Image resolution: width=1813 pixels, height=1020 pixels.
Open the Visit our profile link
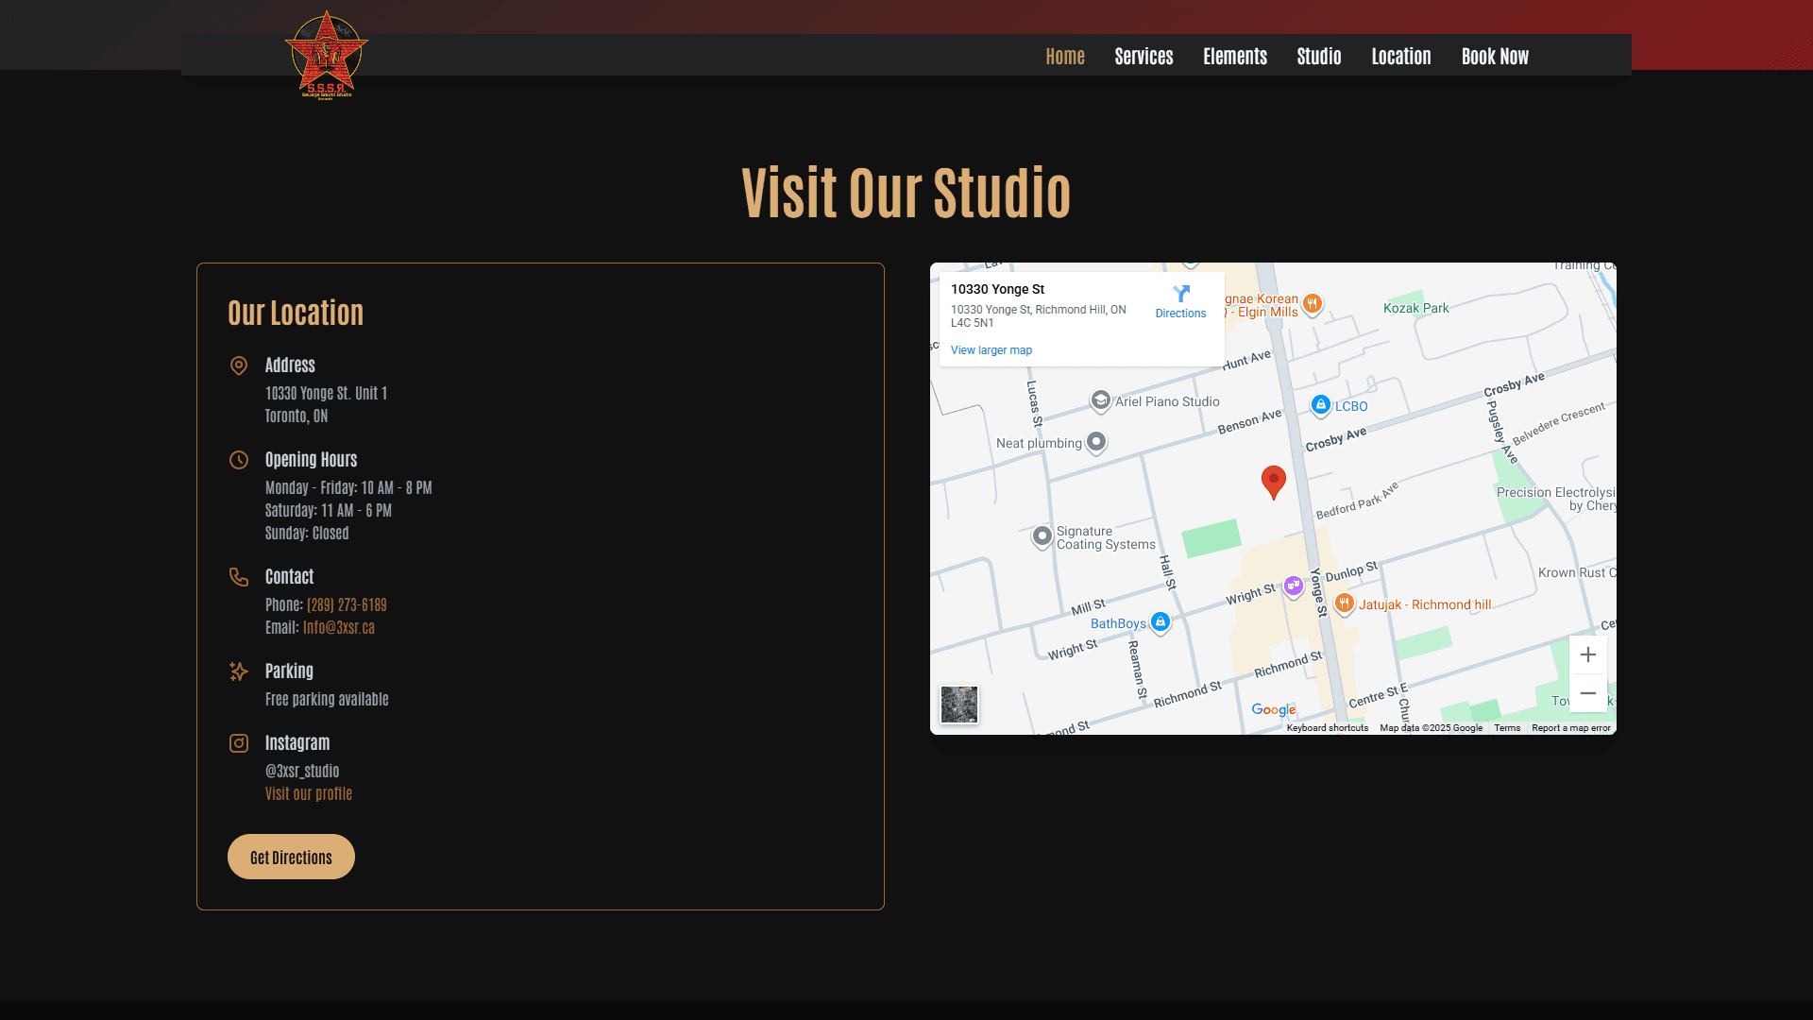tap(309, 793)
